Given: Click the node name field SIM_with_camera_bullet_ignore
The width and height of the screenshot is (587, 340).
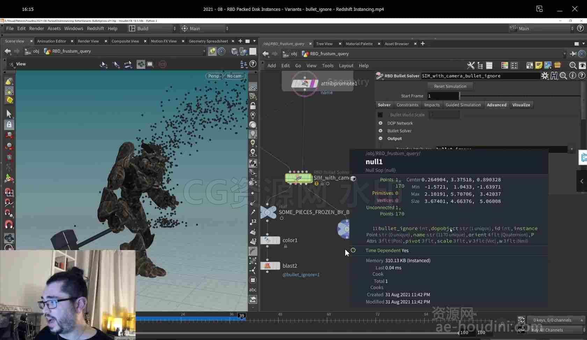Looking at the screenshot, I should pos(480,76).
